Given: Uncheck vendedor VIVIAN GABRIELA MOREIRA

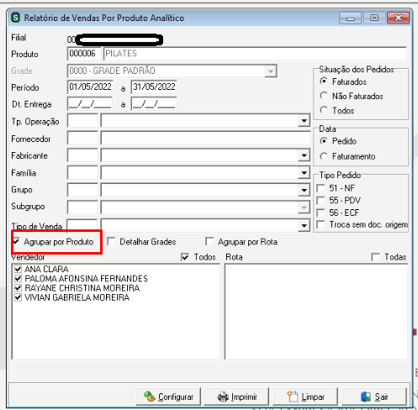Looking at the screenshot, I should 18,297.
